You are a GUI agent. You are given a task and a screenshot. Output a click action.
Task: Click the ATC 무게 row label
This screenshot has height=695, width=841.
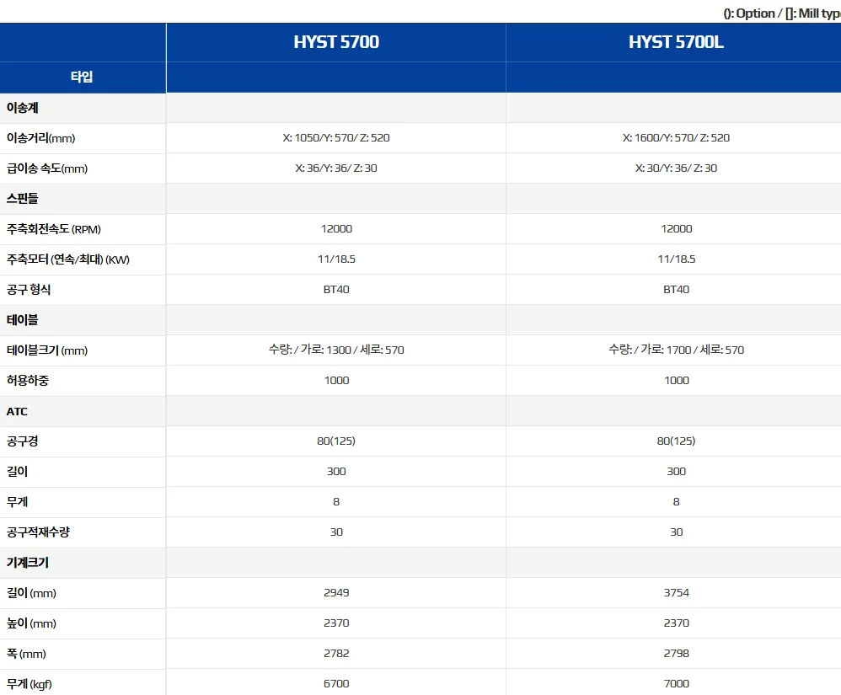17,502
